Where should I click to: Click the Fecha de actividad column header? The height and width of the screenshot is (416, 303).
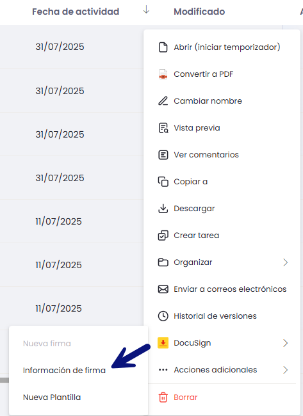76,12
